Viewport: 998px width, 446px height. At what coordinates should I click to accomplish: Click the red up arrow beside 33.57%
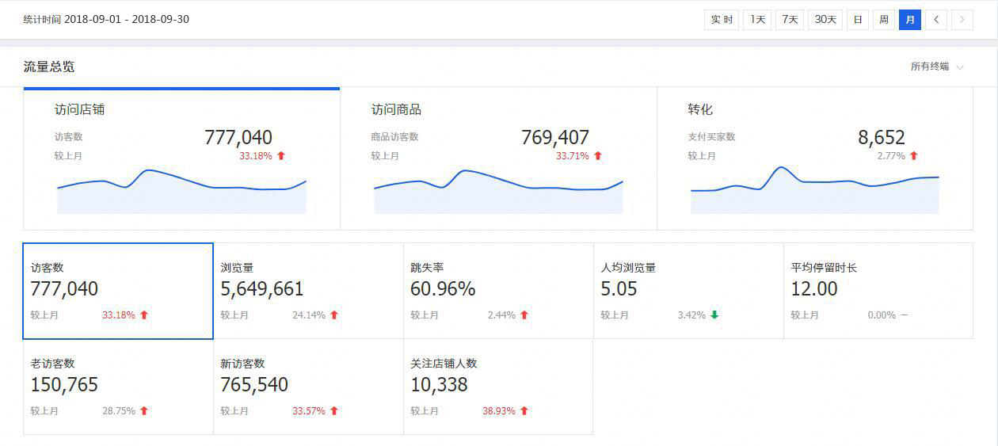(x=334, y=410)
